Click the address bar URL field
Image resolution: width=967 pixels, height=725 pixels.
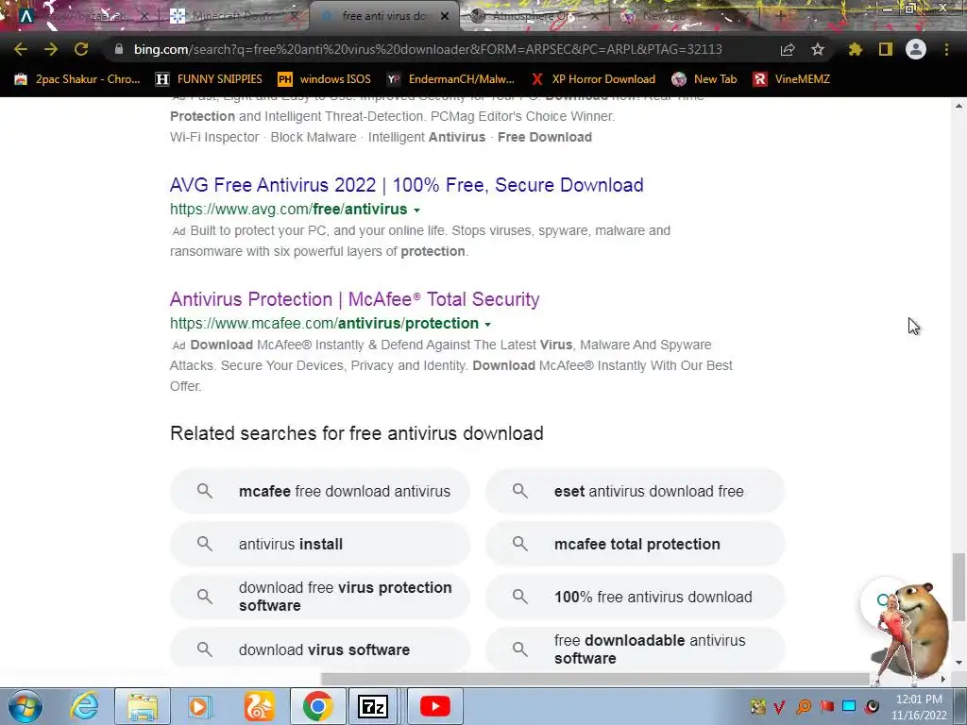[x=428, y=49]
